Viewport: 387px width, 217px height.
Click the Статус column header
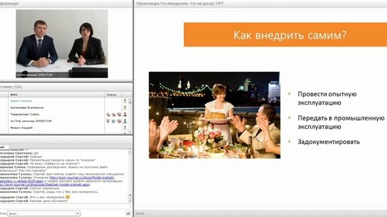pos(113,95)
